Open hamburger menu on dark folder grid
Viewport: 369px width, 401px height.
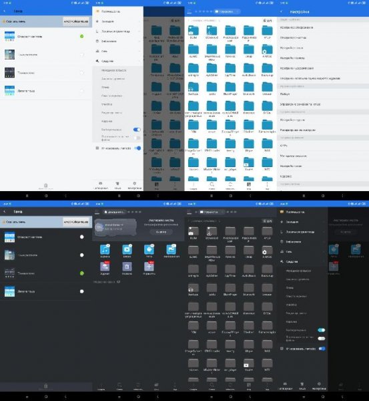(190, 212)
